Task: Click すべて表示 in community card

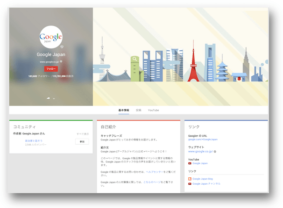Action: tap(83, 134)
